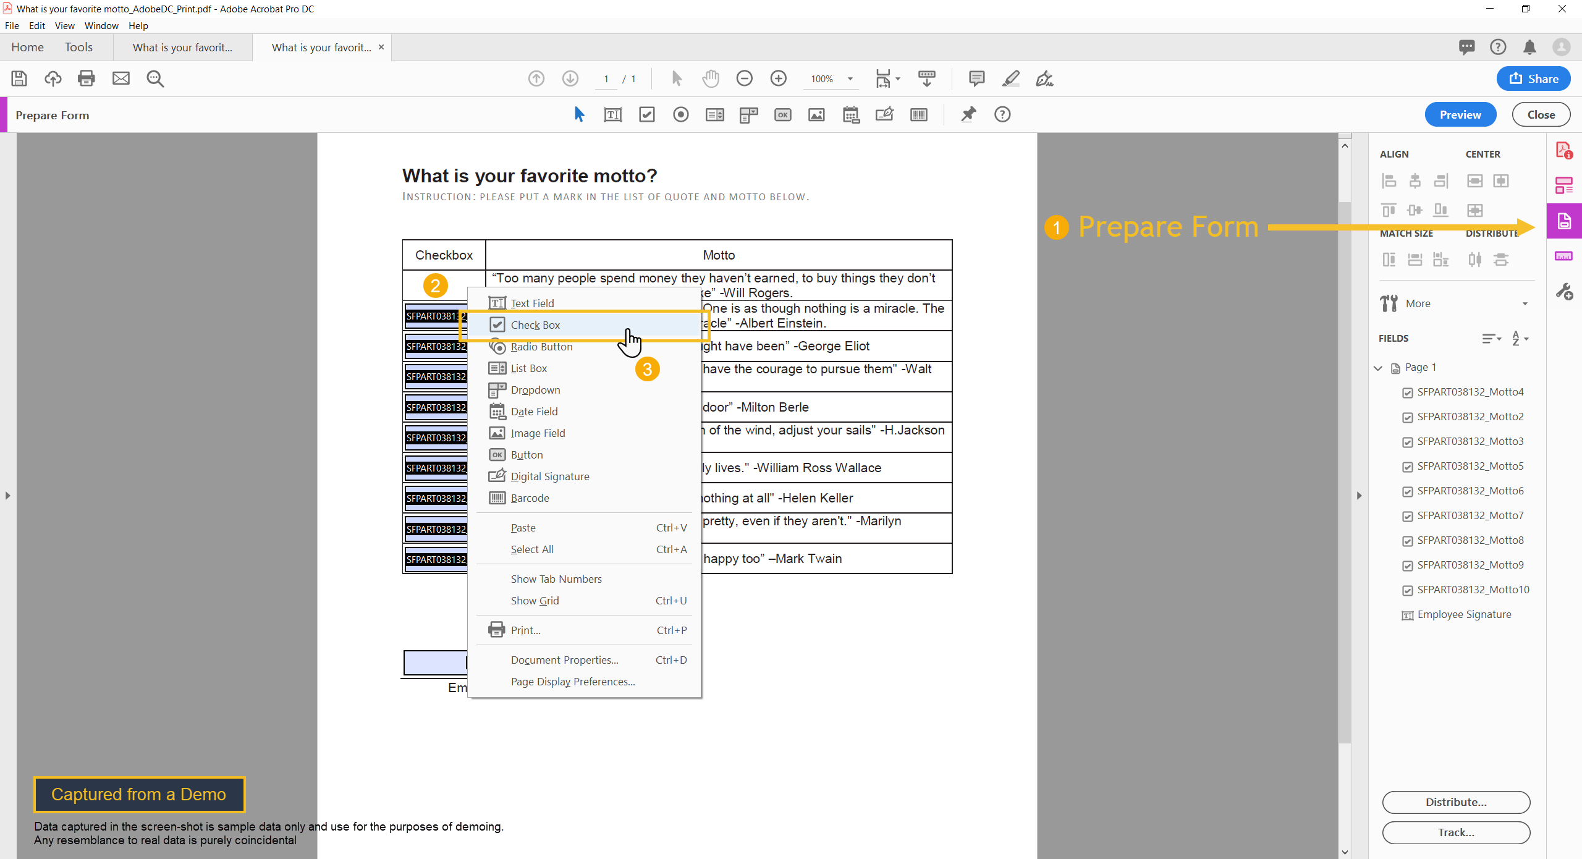
Task: Select SFPART038132_Motto2 checkbox field in list
Action: click(1463, 417)
